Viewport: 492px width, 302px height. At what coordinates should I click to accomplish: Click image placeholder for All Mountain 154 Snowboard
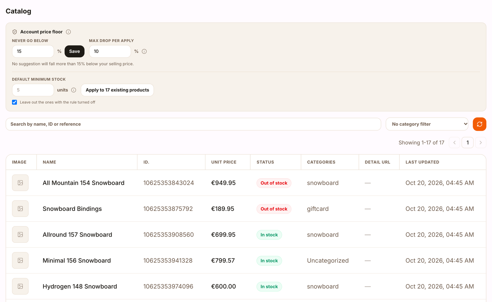pos(20,183)
